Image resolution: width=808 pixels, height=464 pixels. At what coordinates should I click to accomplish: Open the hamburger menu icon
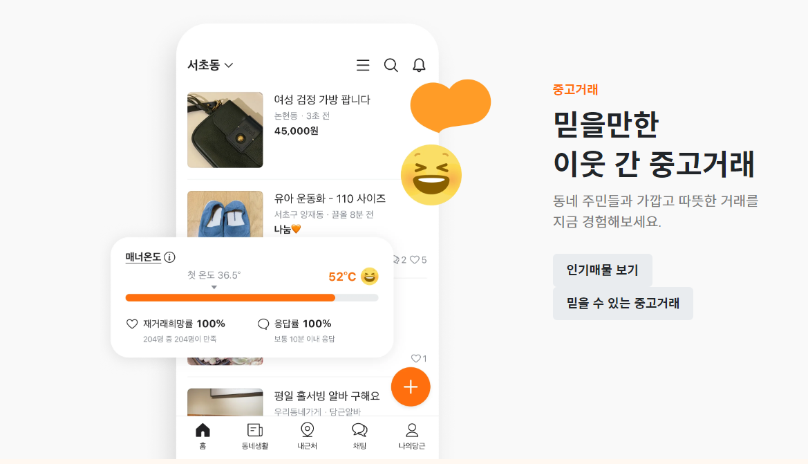click(x=363, y=65)
